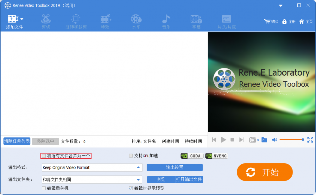
Task: Uncheck 编辑时显示预览 checkbox
Action: click(131, 188)
